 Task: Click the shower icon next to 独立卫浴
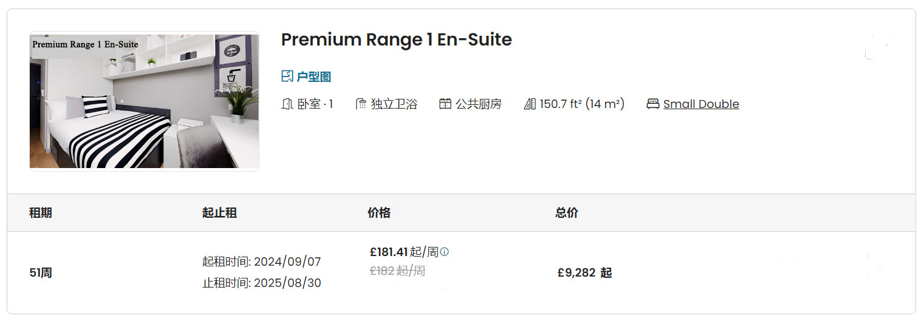click(361, 104)
